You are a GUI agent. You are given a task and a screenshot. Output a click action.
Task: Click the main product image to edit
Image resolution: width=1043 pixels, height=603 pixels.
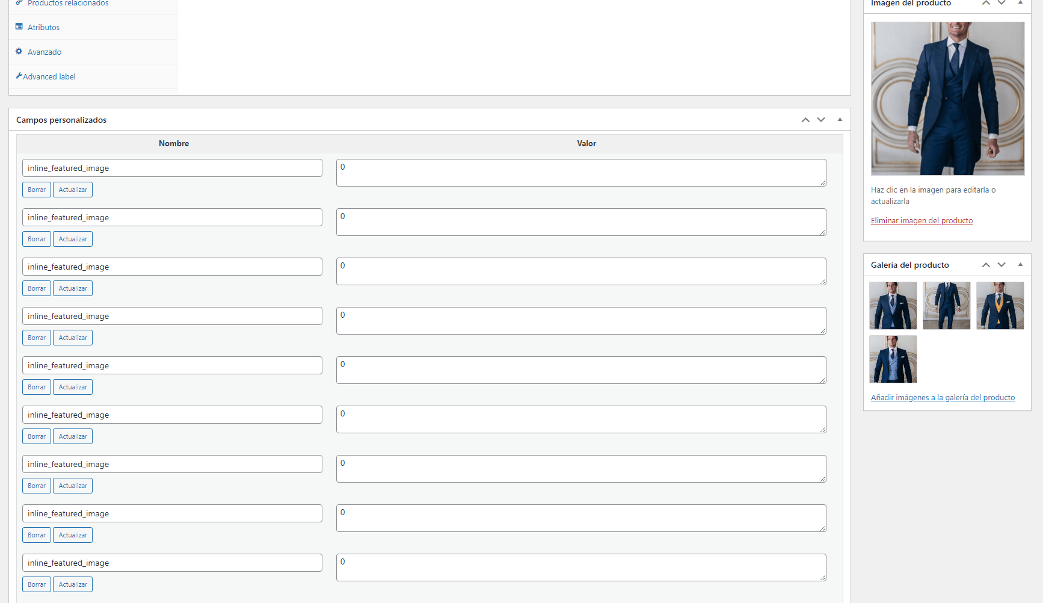coord(947,99)
